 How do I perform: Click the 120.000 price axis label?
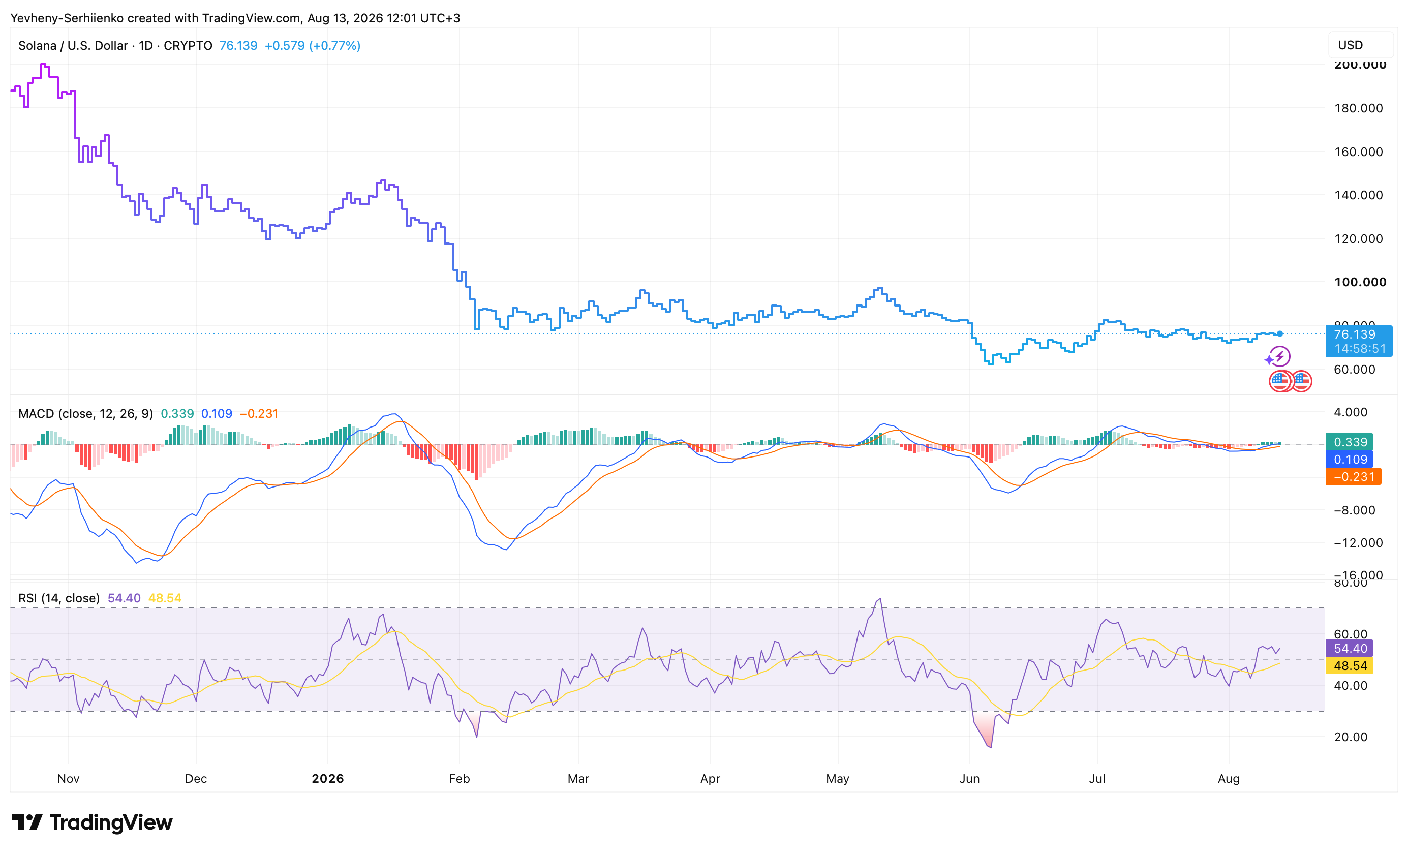1358,239
